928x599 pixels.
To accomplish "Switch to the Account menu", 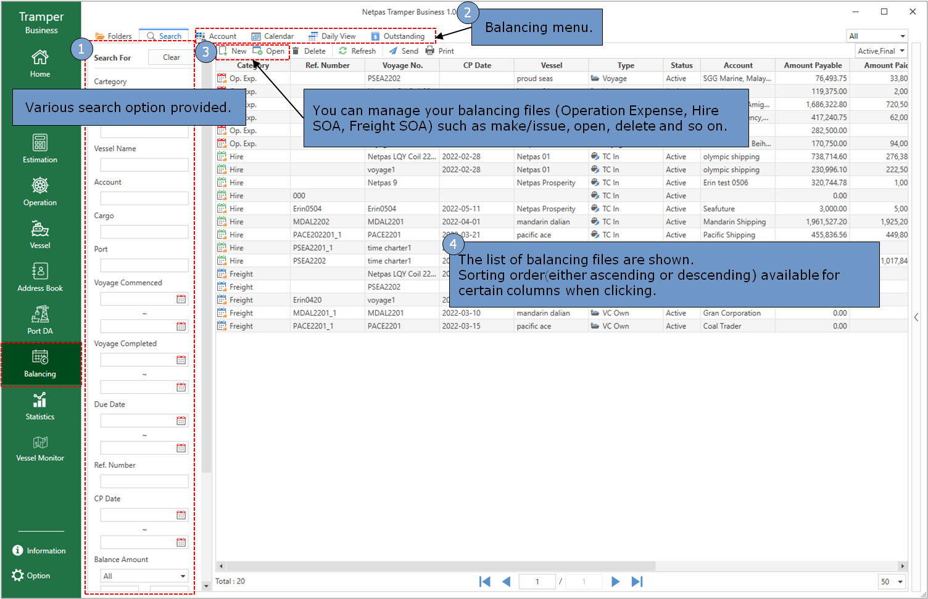I will (217, 36).
